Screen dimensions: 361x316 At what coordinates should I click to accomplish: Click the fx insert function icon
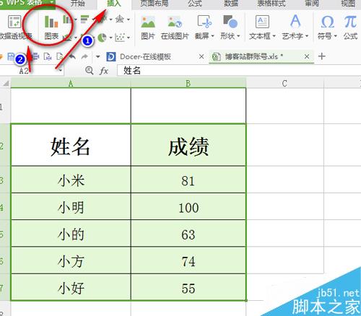[x=104, y=71]
